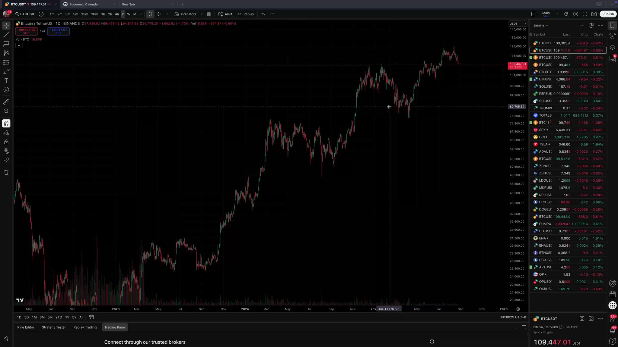Open the Main layout name dropdown arrow
This screenshot has height=347, width=618.
(x=557, y=14)
